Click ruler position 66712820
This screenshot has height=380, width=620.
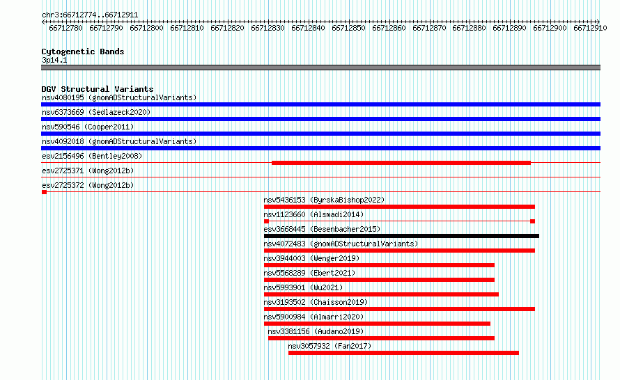[227, 28]
